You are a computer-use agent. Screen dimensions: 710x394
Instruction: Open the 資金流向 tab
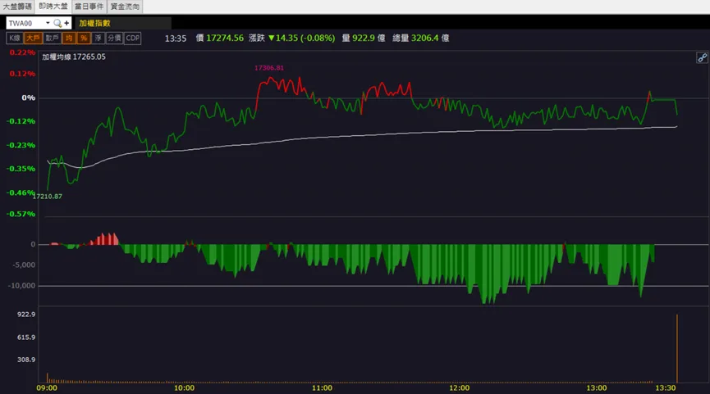pyautogui.click(x=125, y=7)
